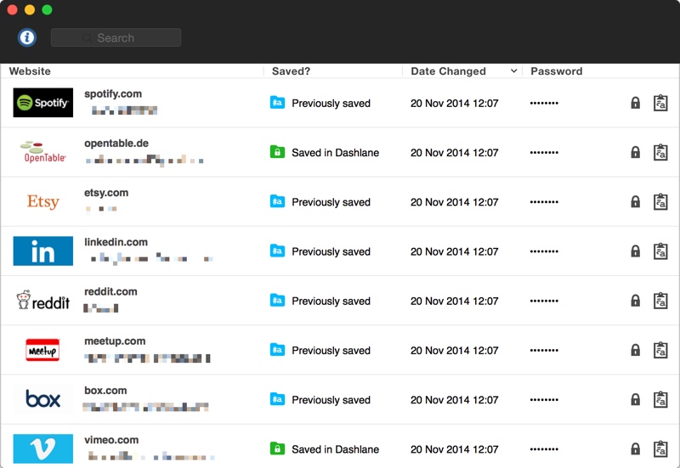Click the blue folder icon in spotify.com row
This screenshot has width=680, height=468.
point(278,103)
